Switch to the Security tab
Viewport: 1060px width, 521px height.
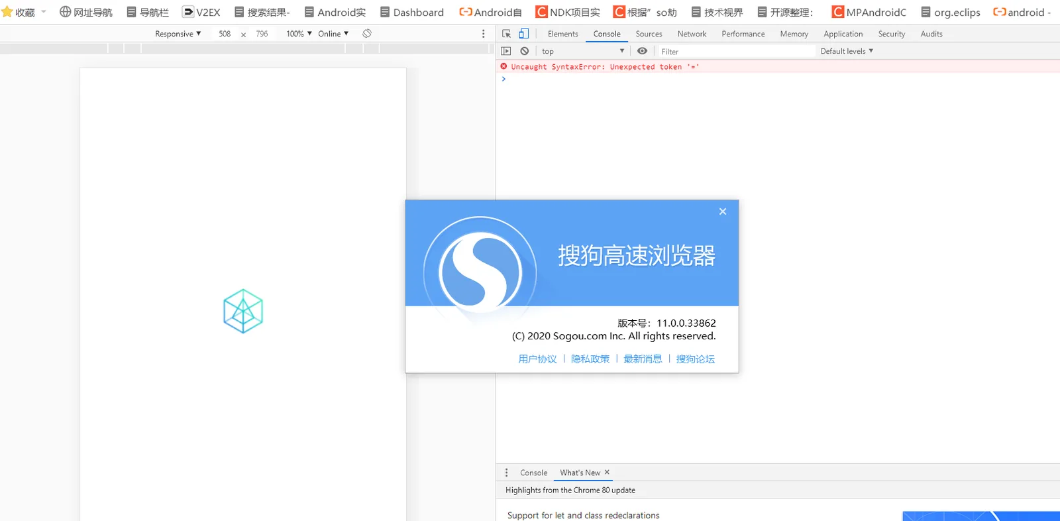click(891, 34)
